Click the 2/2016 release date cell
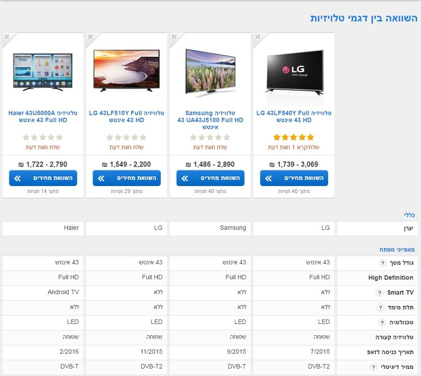421x376 pixels. click(x=43, y=352)
